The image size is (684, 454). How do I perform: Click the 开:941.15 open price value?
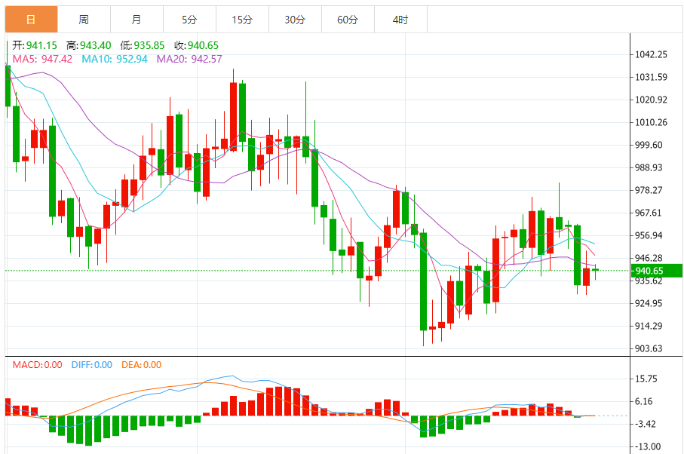[35, 45]
